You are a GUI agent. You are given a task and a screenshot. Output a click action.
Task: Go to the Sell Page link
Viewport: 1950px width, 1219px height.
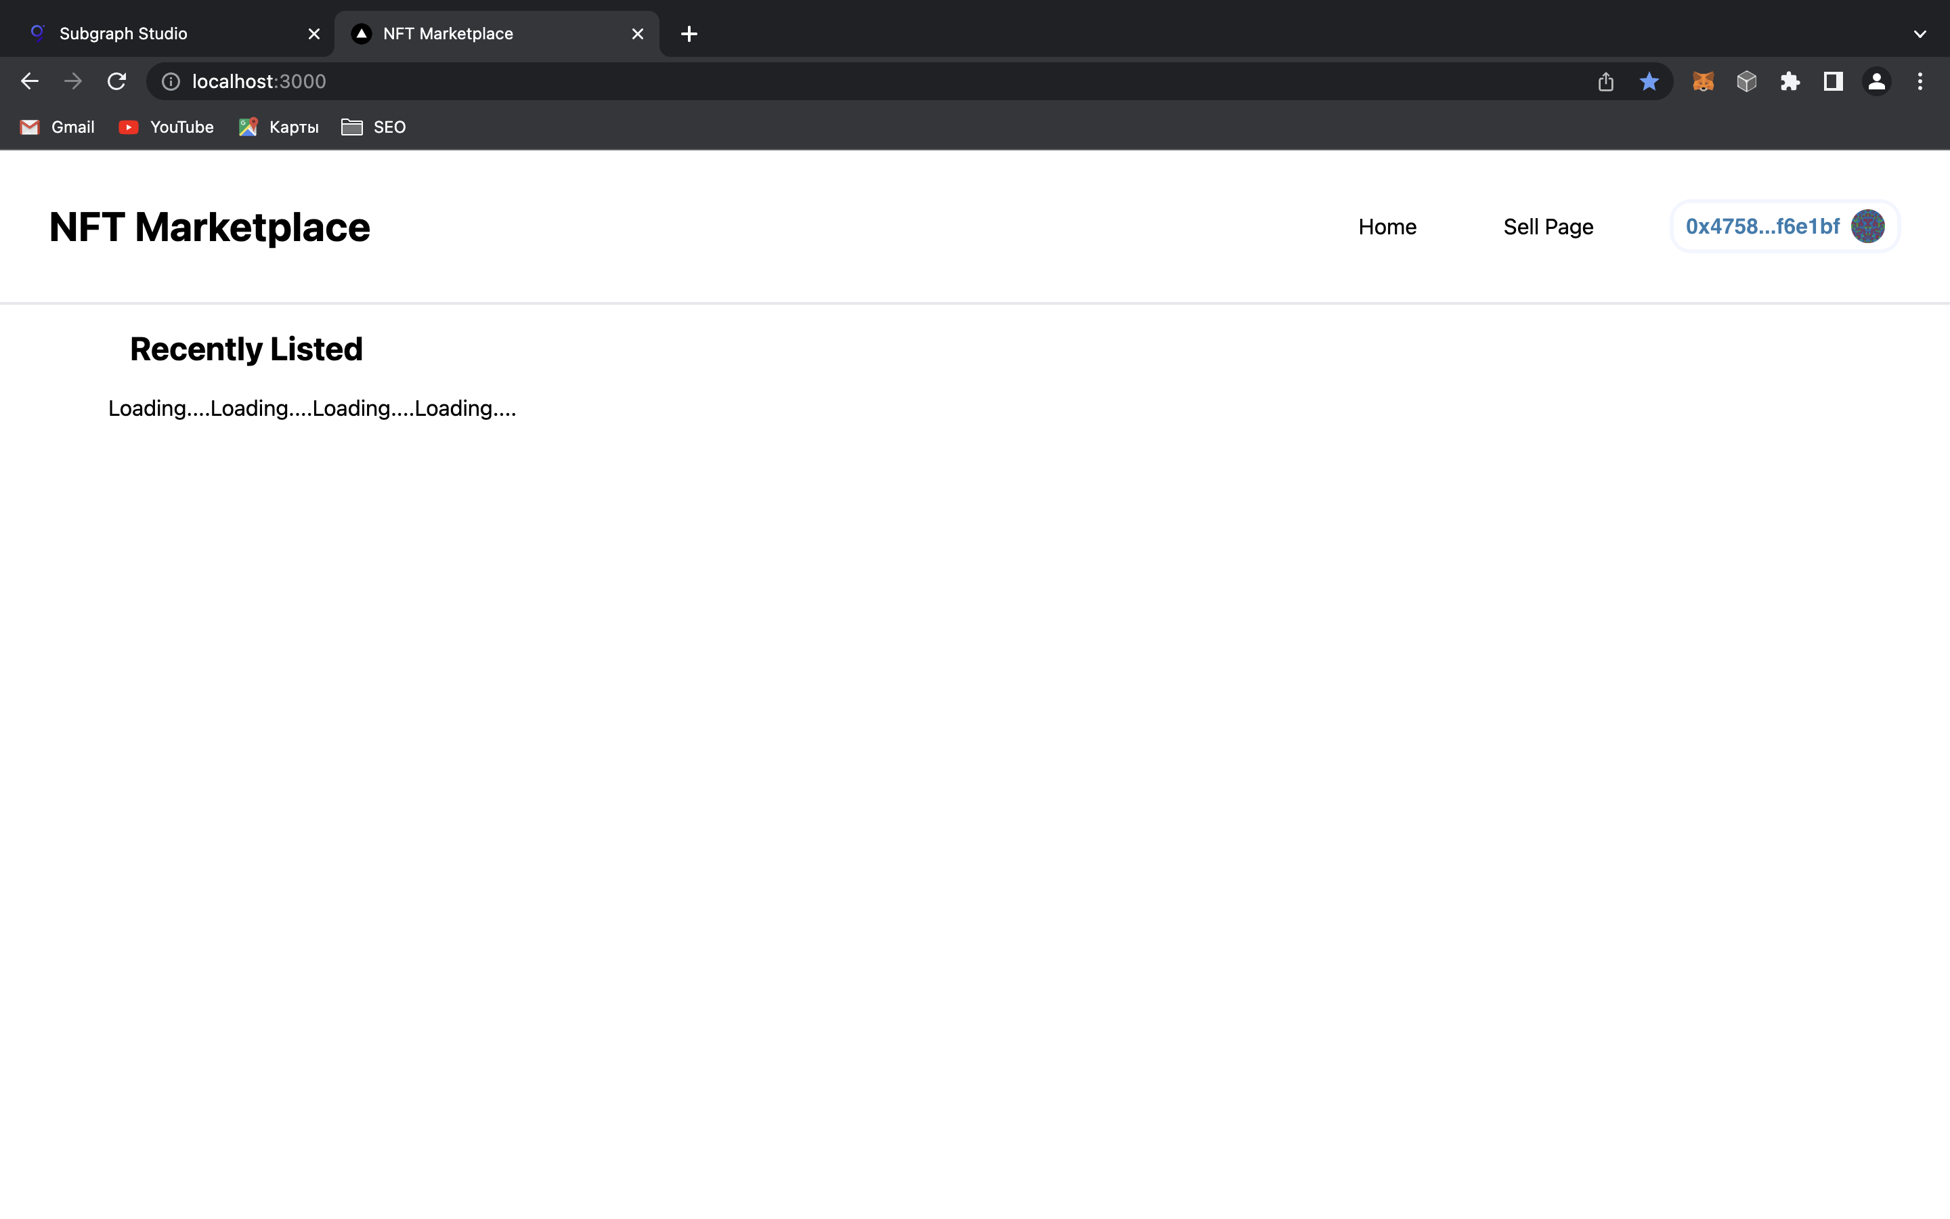[x=1548, y=228]
